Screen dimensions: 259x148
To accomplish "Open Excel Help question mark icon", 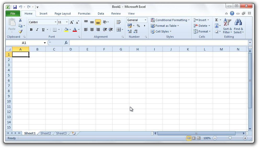I will pos(232,13).
